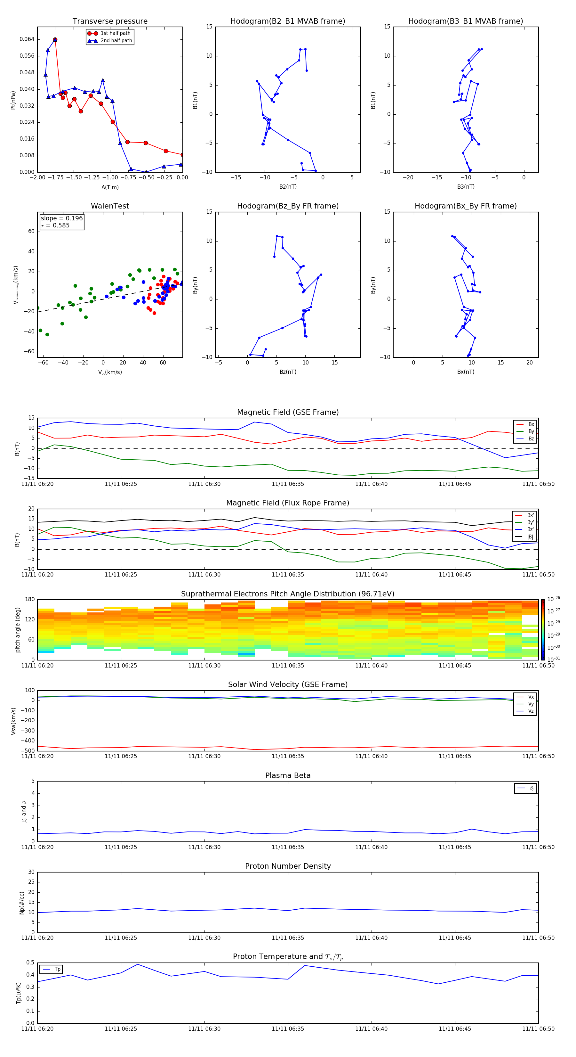The height and width of the screenshot is (1057, 576).
Task: Click the 'Tp(10^6K)' y-axis label
Action: tap(19, 993)
